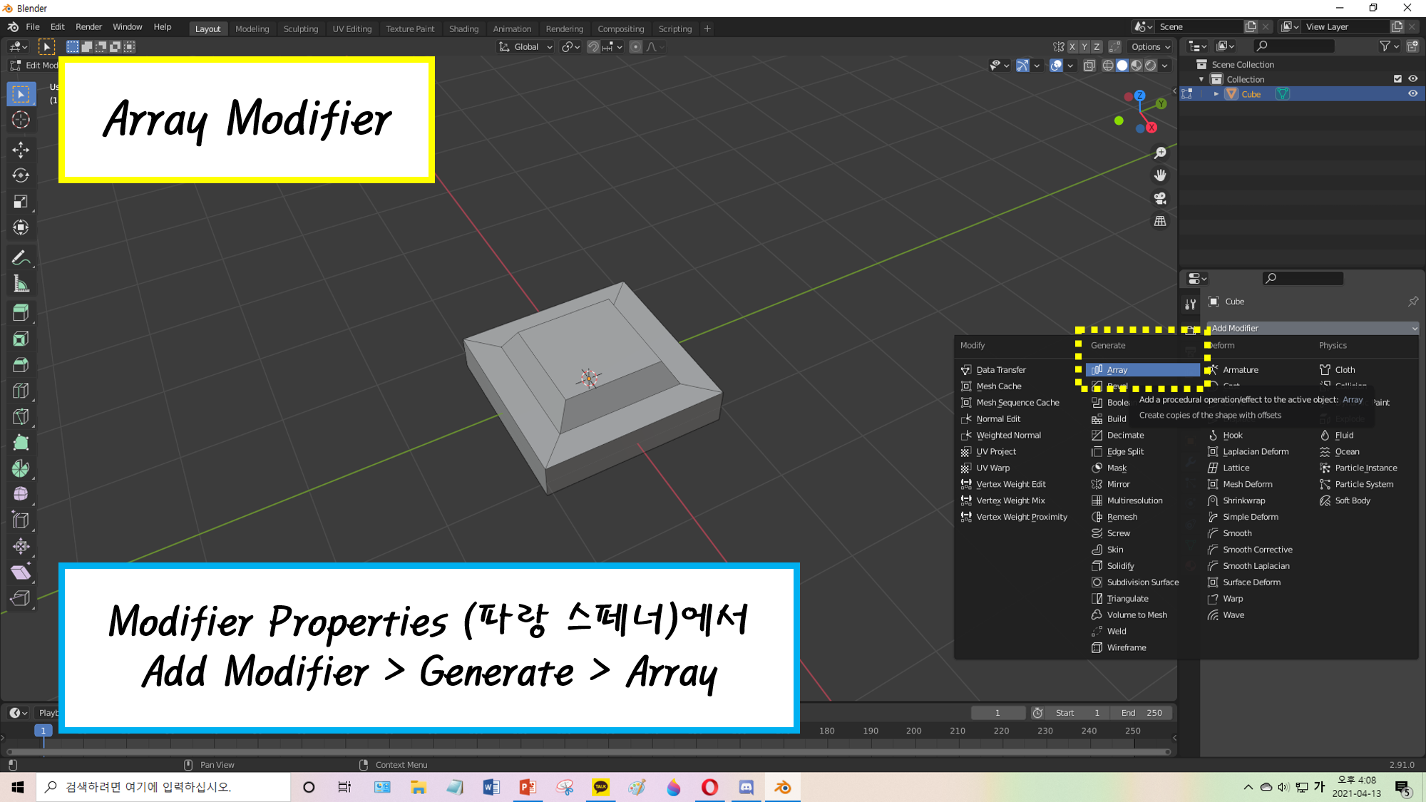Viewport: 1426px width, 802px height.
Task: Select the Rotate tool
Action: coord(21,175)
